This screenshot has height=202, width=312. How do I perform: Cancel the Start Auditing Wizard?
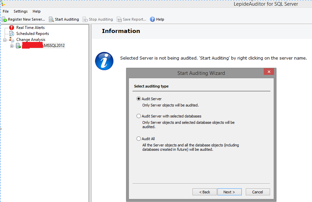257,192
